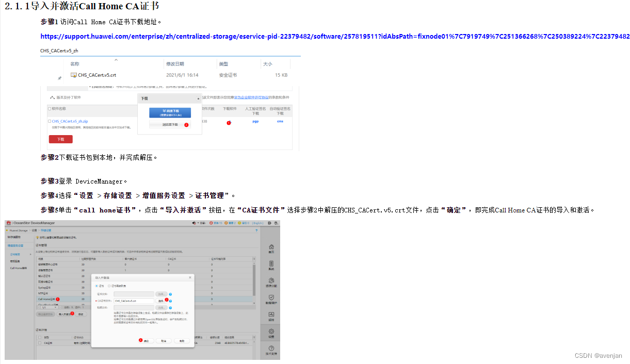The height and width of the screenshot is (364, 630).
Task: Click CHS_CACert.v5_zh.zip download link
Action: pyautogui.click(x=70, y=121)
